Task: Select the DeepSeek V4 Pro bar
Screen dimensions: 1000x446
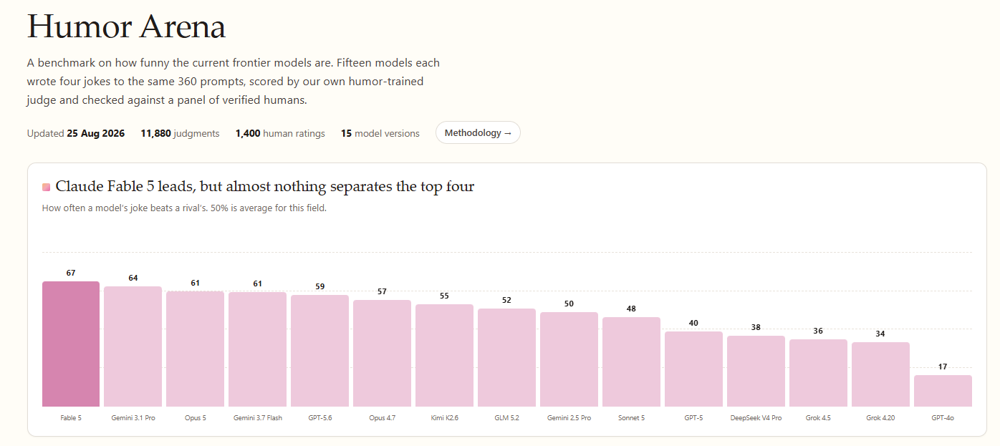Action: click(756, 371)
